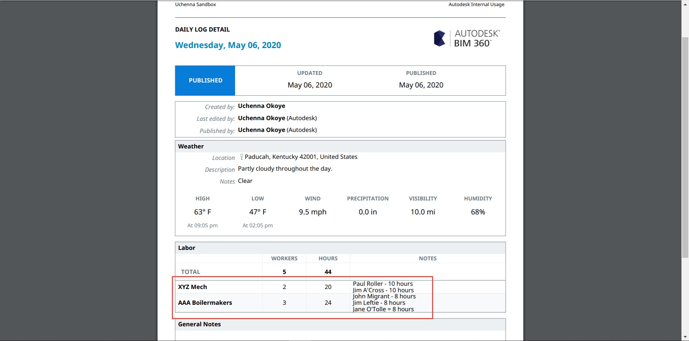Screen dimensions: 689x341
Task: Click the UPDATED column header
Action: click(x=309, y=73)
